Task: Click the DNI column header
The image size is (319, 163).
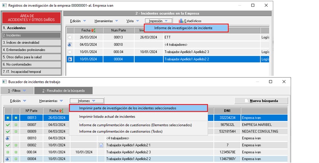Action: point(227,111)
